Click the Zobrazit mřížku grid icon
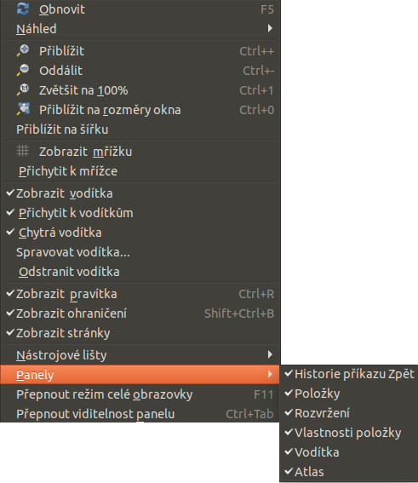The image size is (418, 483). (23, 152)
